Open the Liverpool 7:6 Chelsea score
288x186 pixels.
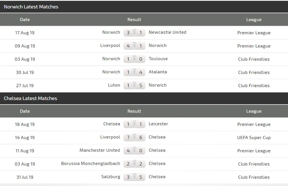134,137
